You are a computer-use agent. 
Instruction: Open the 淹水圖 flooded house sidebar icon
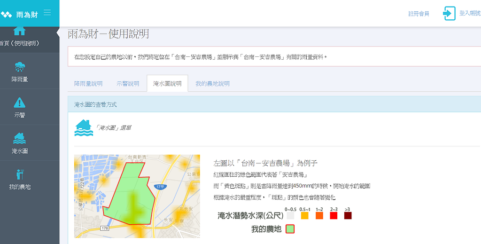[20, 138]
